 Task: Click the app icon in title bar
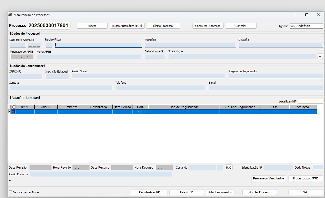coord(10,15)
